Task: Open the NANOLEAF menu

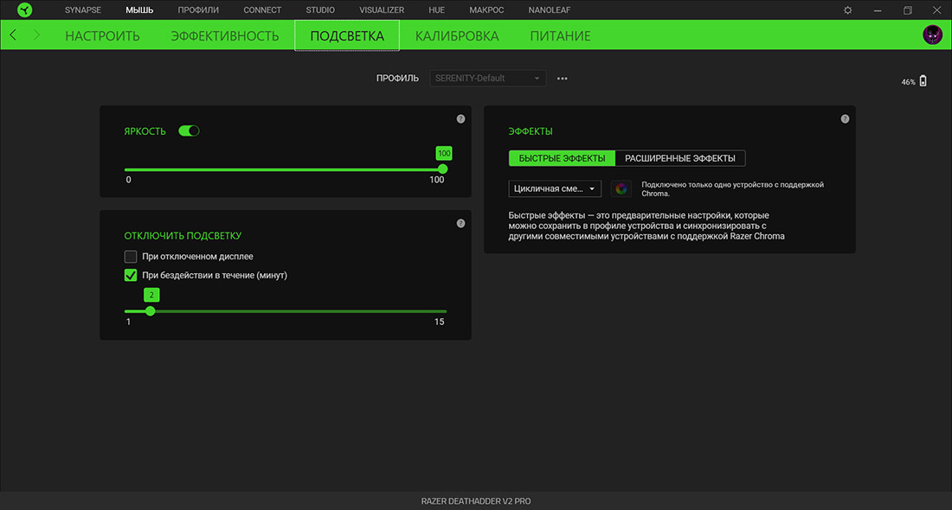Action: pos(550,10)
